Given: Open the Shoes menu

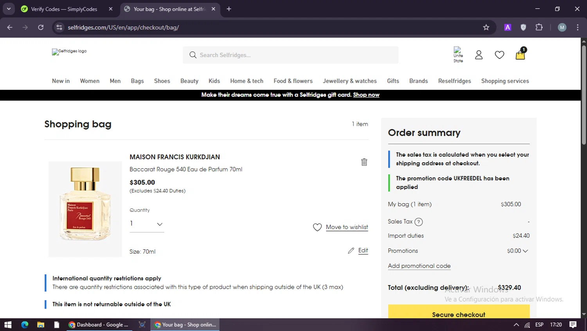Looking at the screenshot, I should tap(162, 81).
